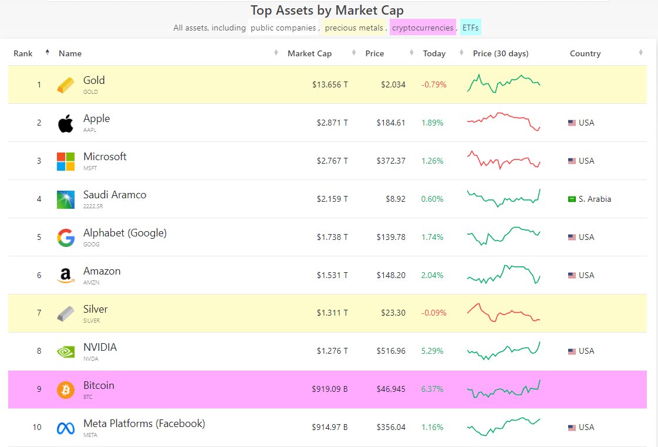Click the Amazon logo icon
Screen dimensions: 658x447
click(66, 276)
